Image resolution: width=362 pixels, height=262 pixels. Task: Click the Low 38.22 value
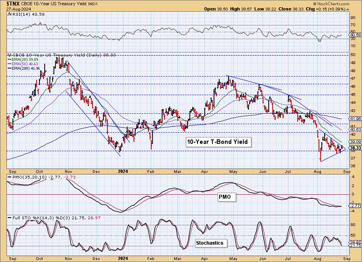point(265,9)
